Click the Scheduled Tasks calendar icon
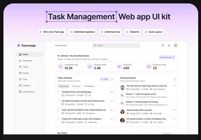The width and height of the screenshot is (201, 140). (x=149, y=67)
